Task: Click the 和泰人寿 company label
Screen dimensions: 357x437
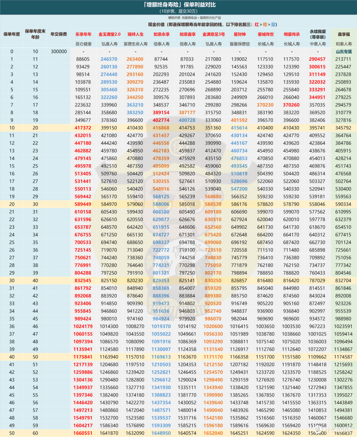Action: (x=344, y=44)
